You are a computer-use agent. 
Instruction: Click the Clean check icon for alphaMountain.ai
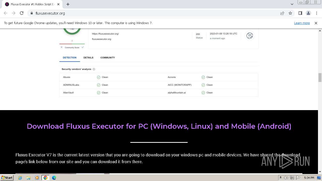coord(203,93)
